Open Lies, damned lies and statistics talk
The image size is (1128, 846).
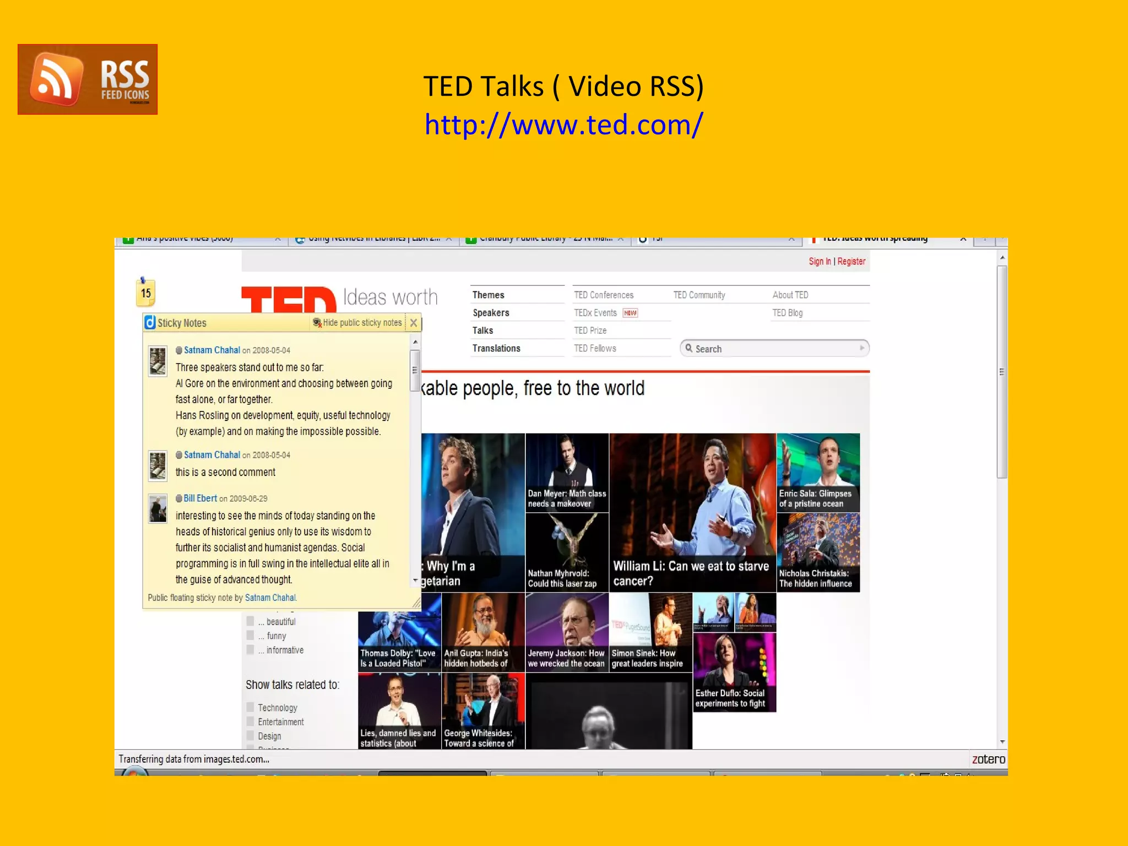pos(399,711)
